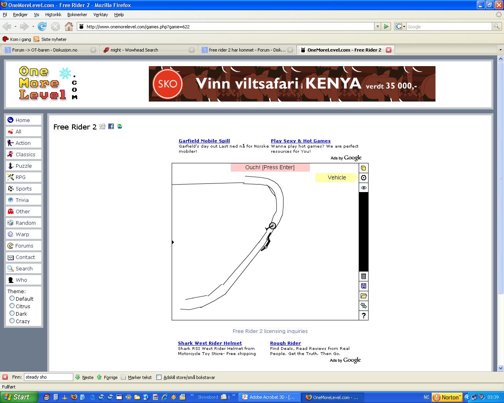Click the green swap arrows icon
The image size is (504, 403).
(363, 306)
